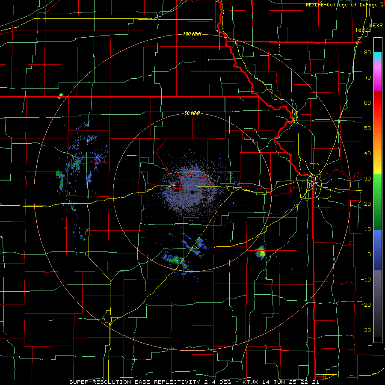This screenshot has width=385, height=385.
Task: Click the 50 value on the color scale
Action: coord(367,128)
